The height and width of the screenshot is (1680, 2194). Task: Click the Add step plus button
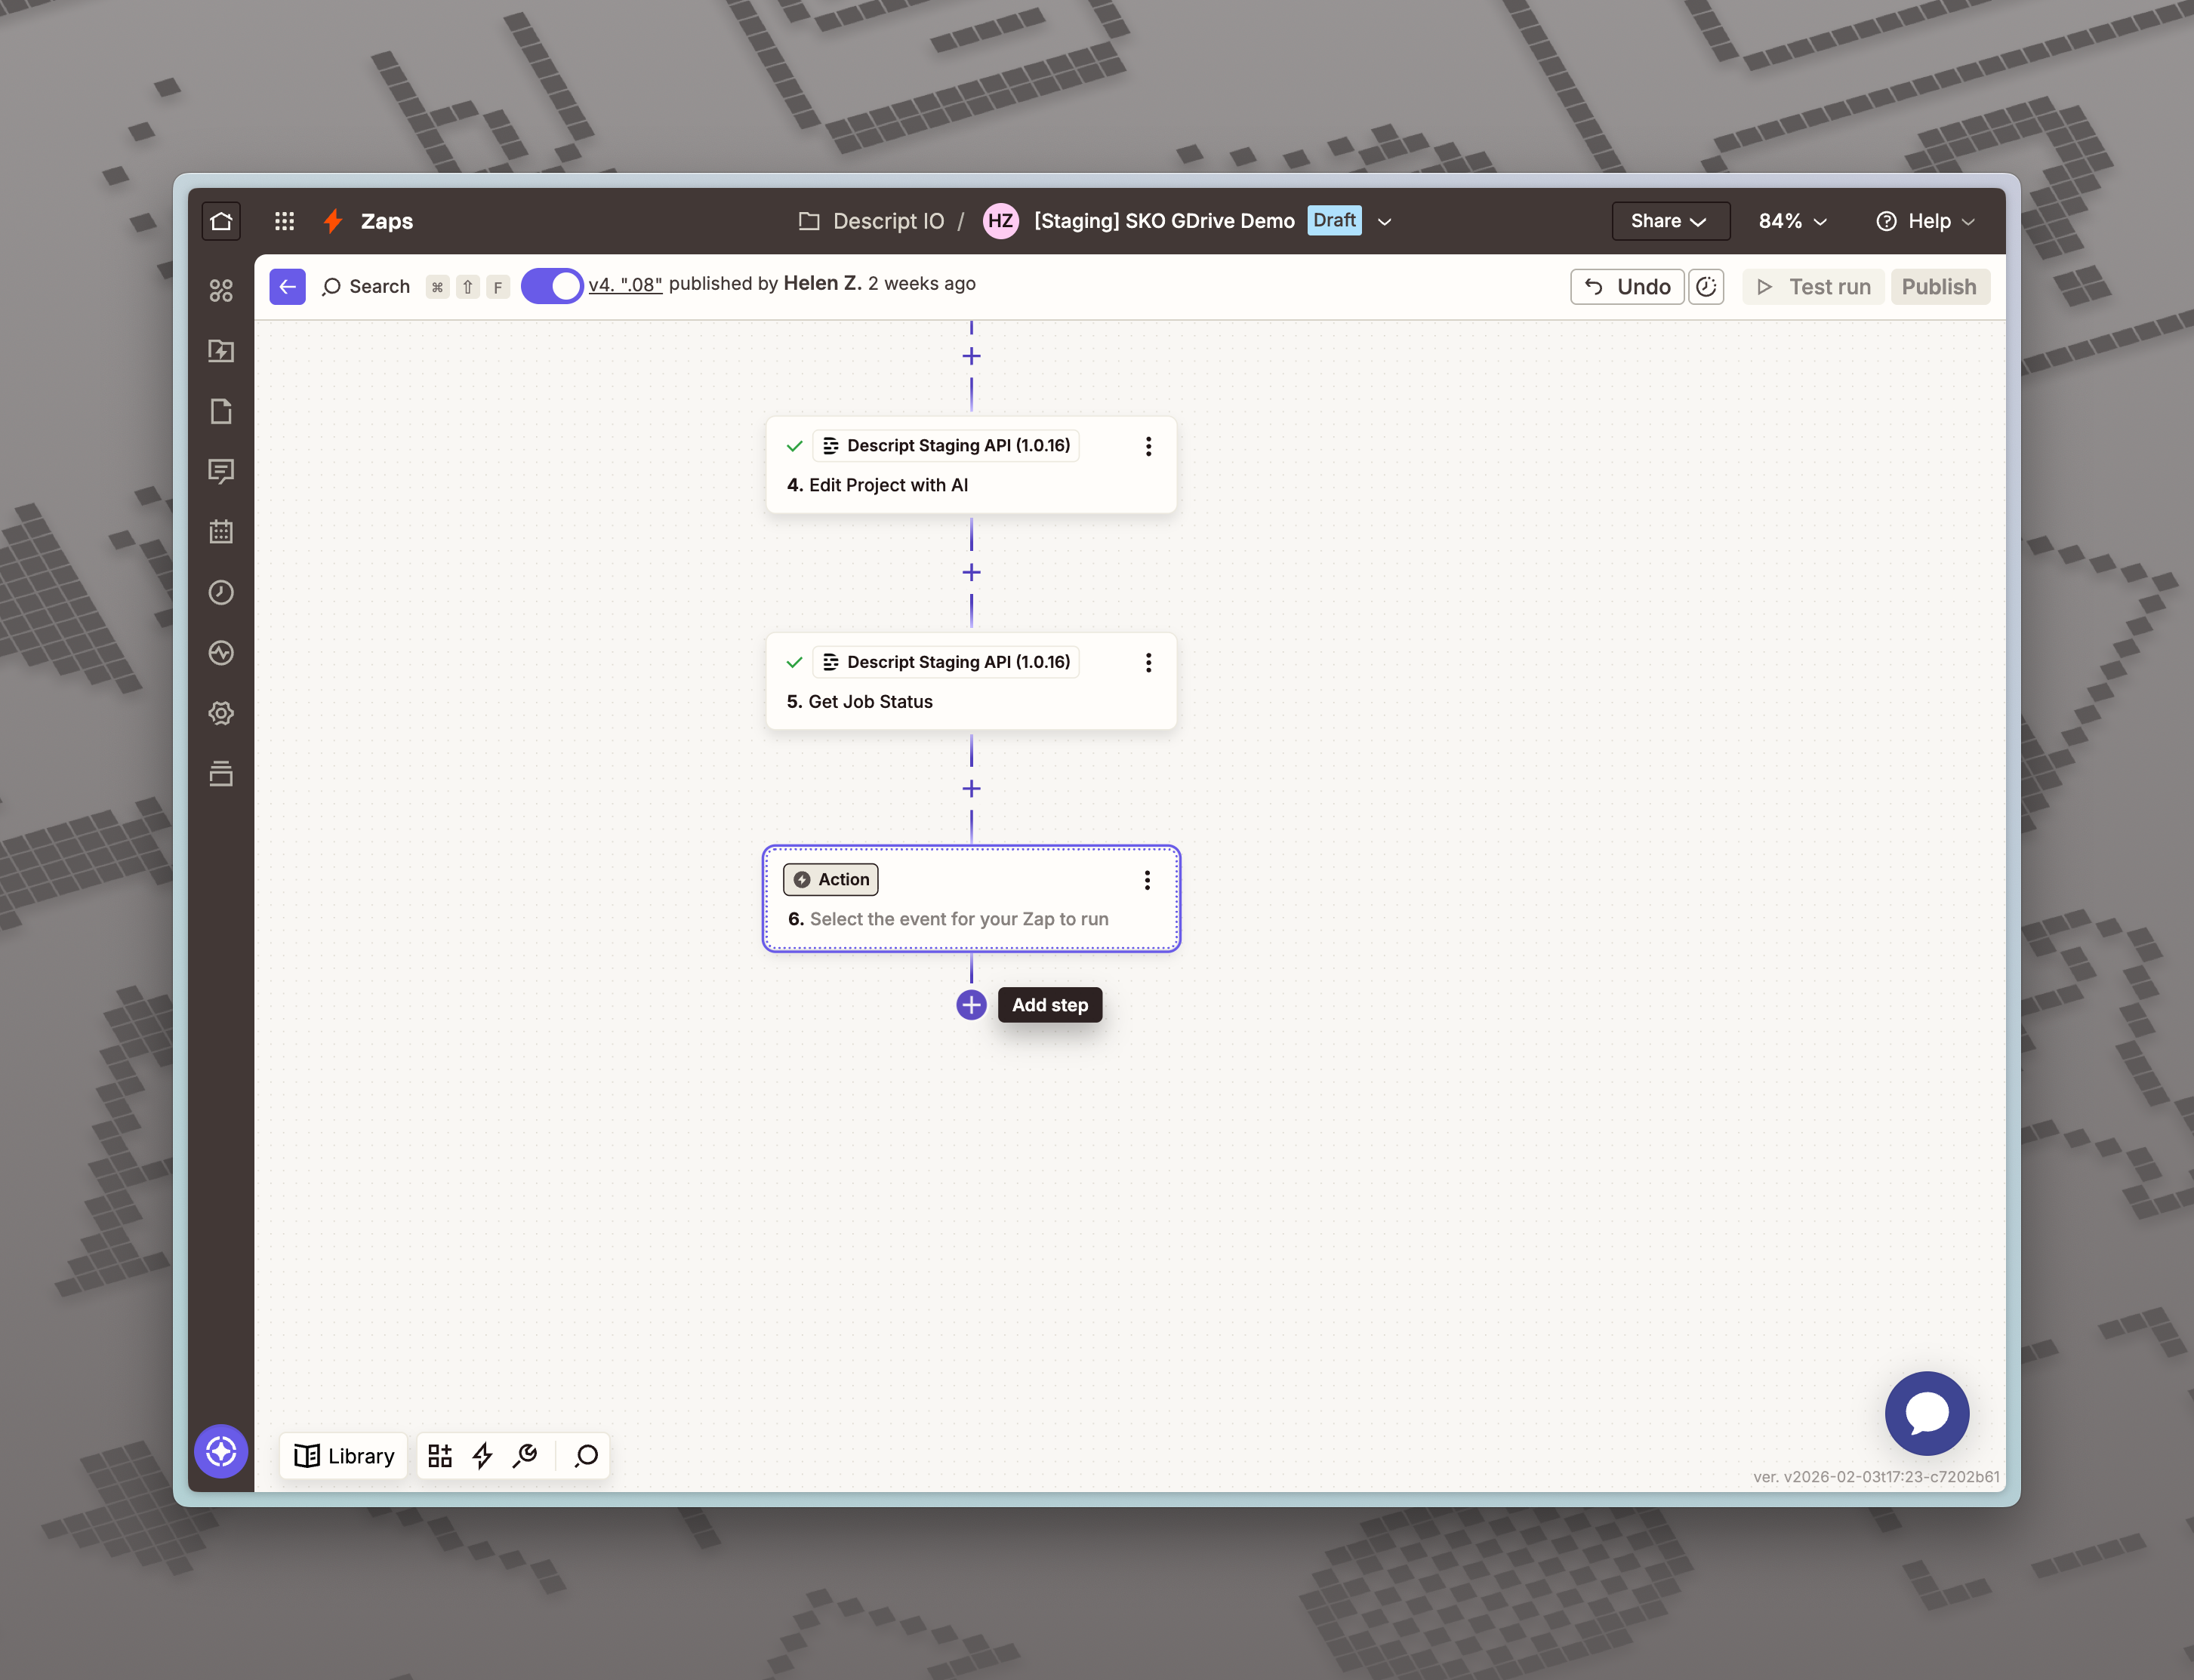click(x=970, y=1005)
